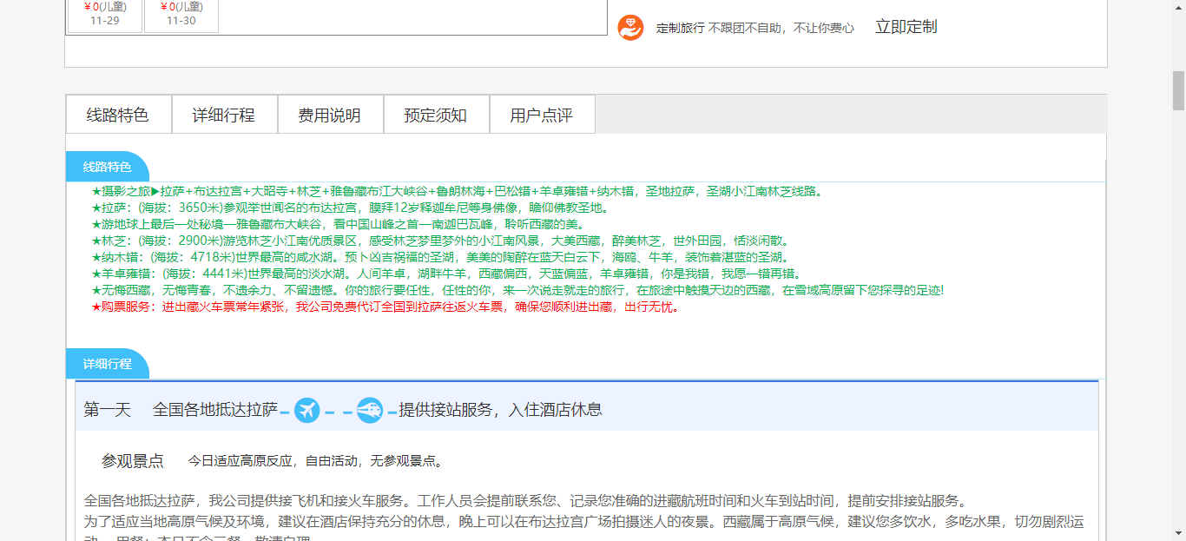The image size is (1186, 541).
Task: Click the 立即定制 link
Action: [x=906, y=27]
